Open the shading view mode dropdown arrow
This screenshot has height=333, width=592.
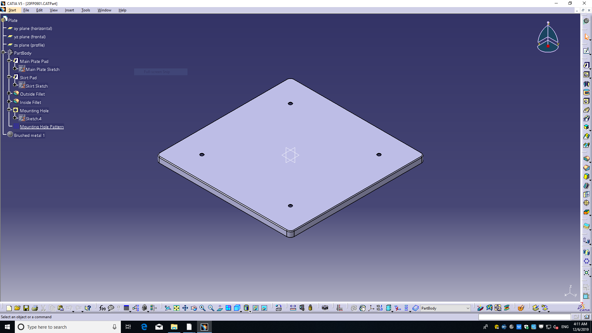tap(250, 311)
